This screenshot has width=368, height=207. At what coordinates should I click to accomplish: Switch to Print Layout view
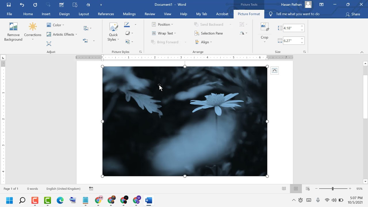[x=296, y=189]
